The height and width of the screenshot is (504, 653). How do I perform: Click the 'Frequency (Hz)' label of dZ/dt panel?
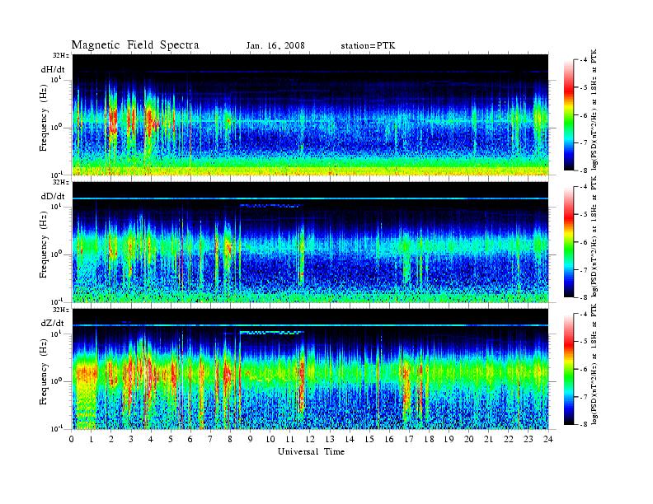[x=44, y=370]
